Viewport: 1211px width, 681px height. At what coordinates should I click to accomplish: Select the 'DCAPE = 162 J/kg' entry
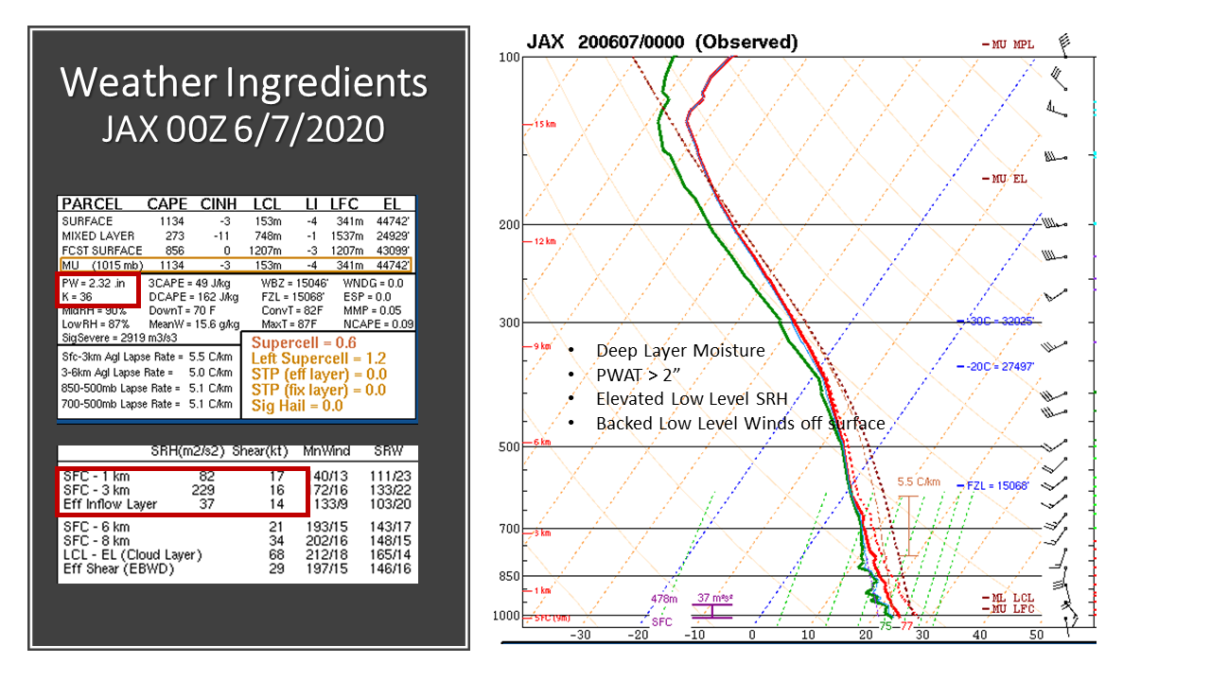point(194,296)
